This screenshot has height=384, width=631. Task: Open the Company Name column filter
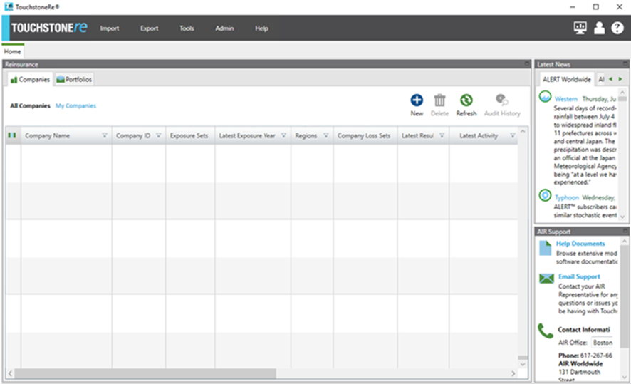point(105,135)
